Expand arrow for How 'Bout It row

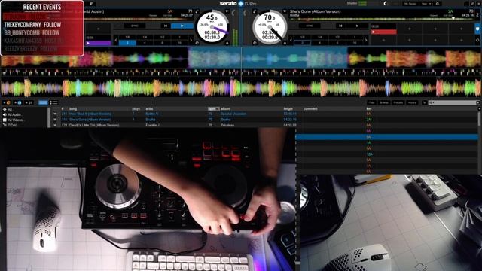click(x=55, y=114)
